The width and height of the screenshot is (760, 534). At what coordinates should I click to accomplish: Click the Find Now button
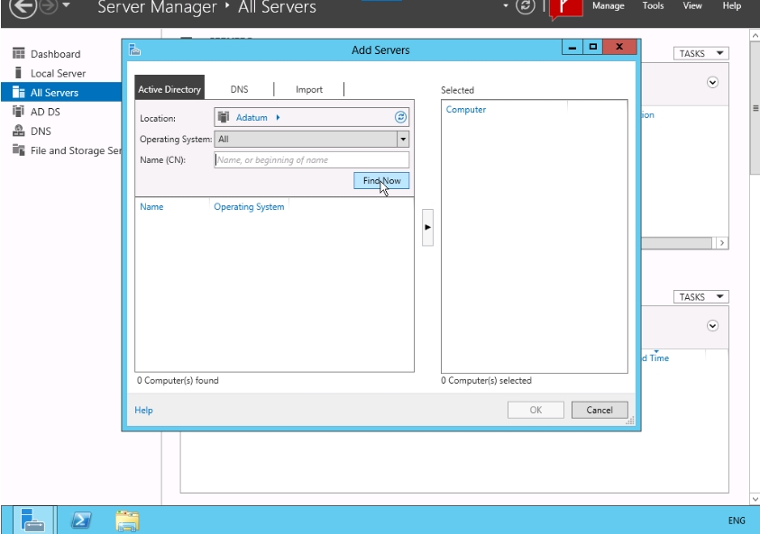381,181
